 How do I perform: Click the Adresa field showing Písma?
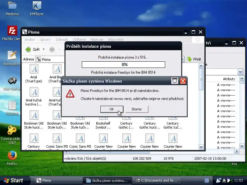[x=50, y=59]
